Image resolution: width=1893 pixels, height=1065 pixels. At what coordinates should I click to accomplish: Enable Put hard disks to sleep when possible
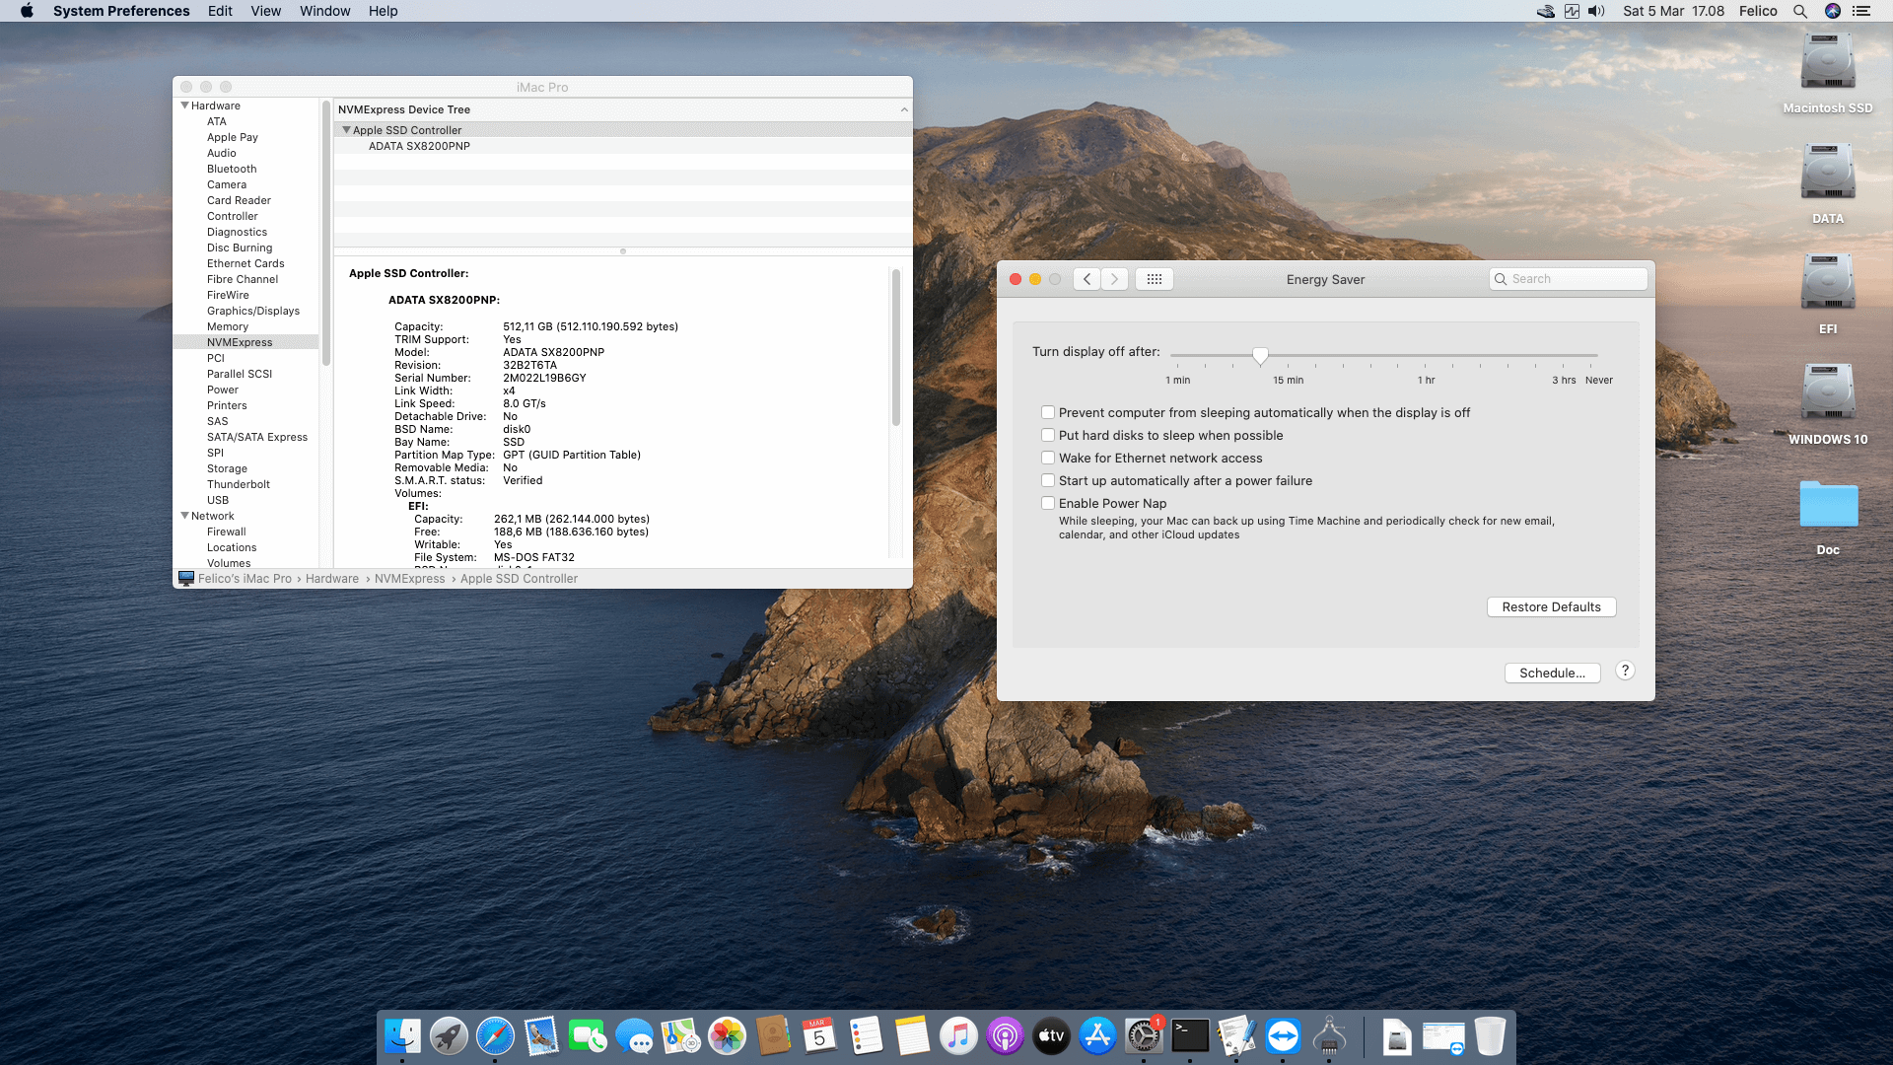(x=1048, y=435)
